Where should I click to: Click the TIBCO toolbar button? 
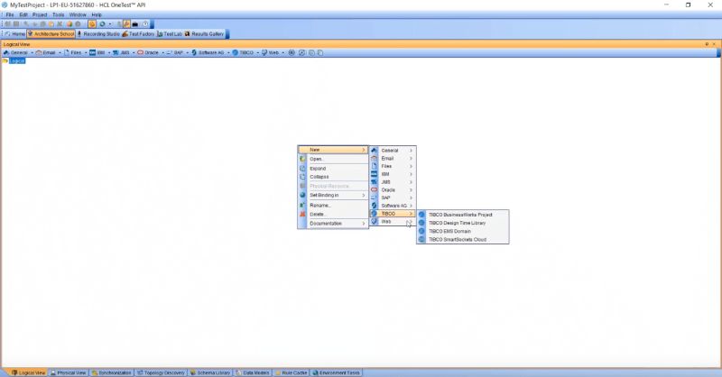pos(243,53)
